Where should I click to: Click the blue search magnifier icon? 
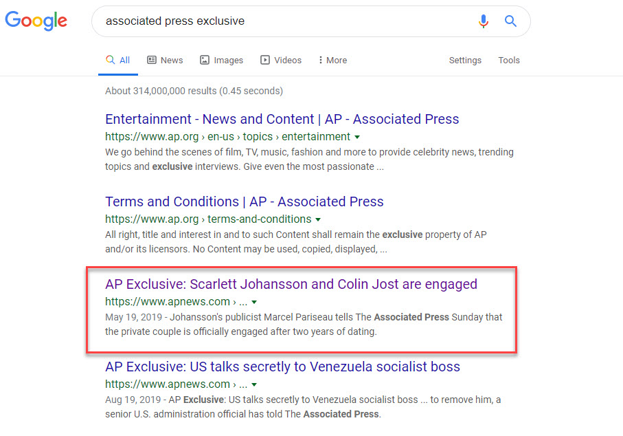[510, 21]
